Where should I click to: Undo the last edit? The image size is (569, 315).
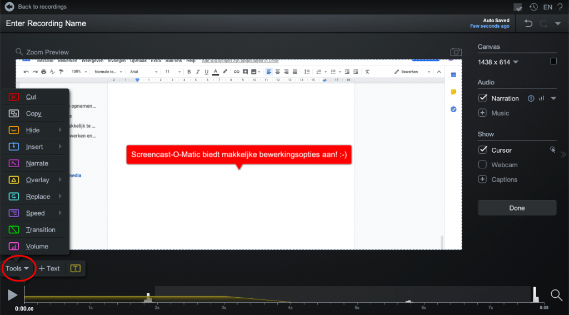(528, 23)
